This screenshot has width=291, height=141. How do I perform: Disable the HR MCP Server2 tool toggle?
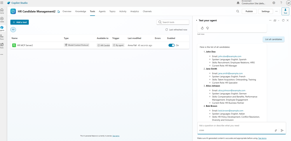171,45
